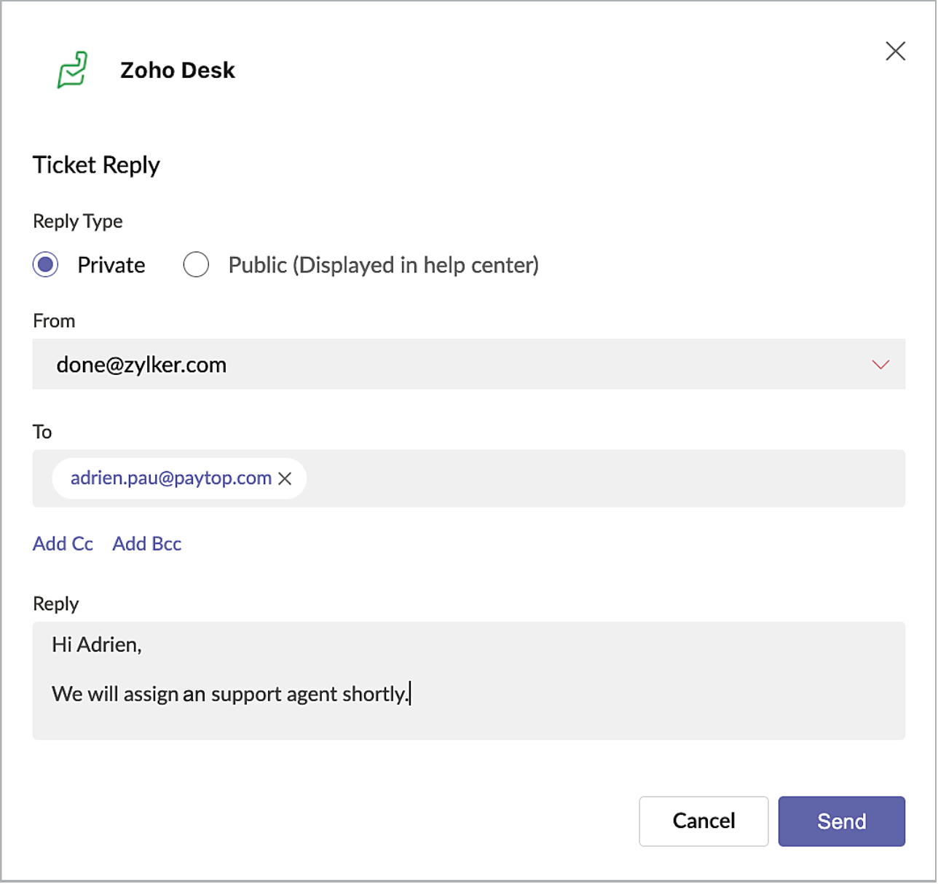
Task: Click on the "Hi Adrien," line
Action: [x=97, y=644]
